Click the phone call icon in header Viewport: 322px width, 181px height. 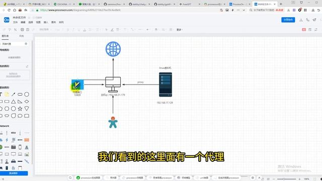tap(307, 20)
